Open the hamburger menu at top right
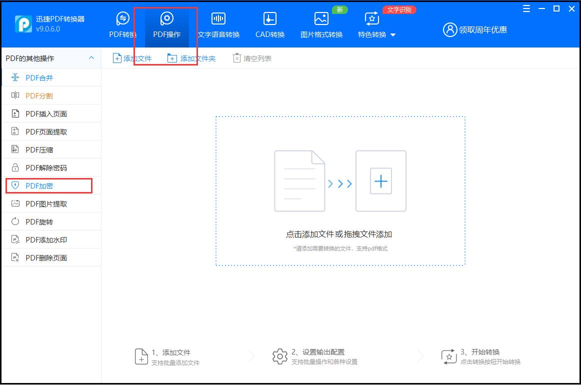Viewport: 581px width, 385px height. [525, 8]
